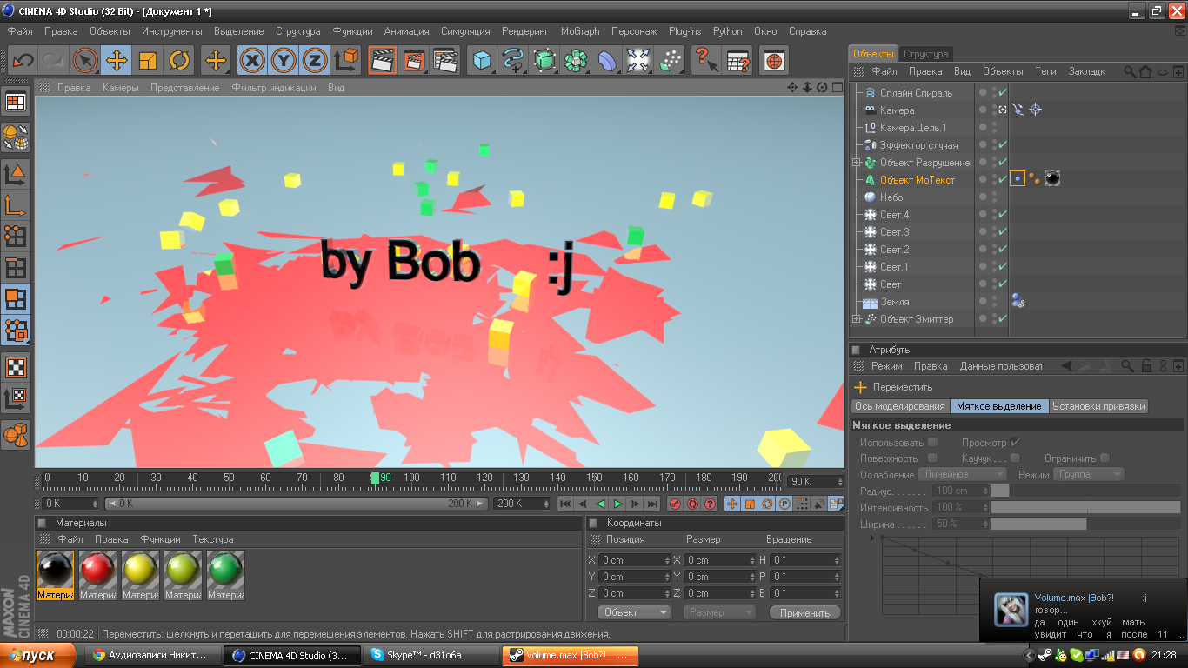Toggle the Z axis lock
Viewport: 1188px width, 668px height.
(x=315, y=60)
